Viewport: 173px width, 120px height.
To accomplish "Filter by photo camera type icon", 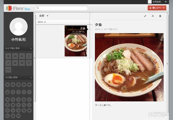I will click(15, 56).
